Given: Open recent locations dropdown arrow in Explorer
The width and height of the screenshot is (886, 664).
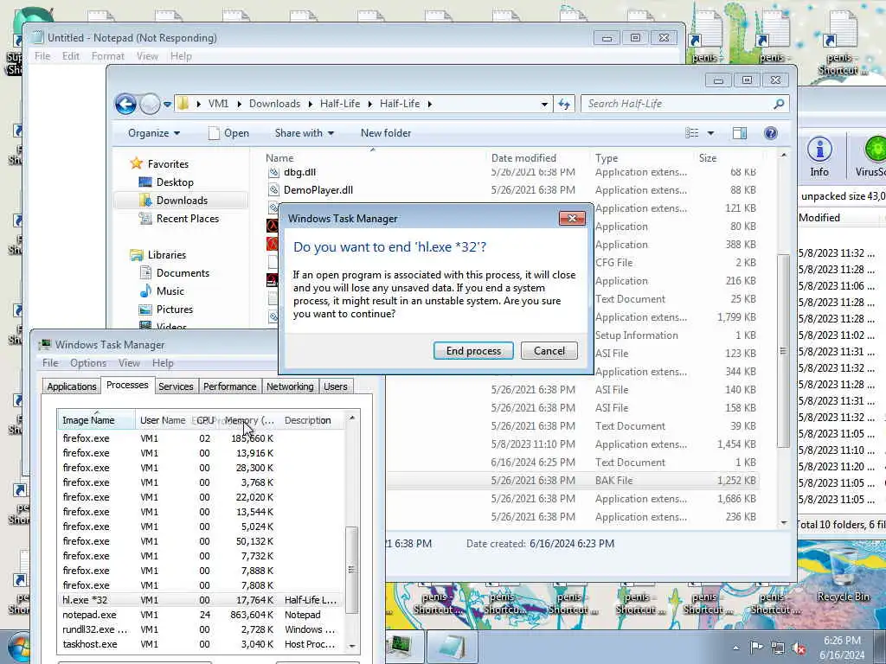Looking at the screenshot, I should point(167,105).
